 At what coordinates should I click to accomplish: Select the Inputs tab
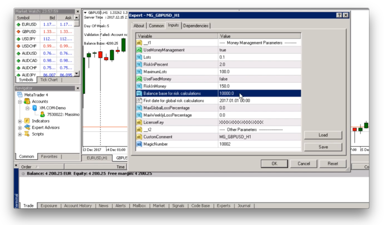point(173,25)
